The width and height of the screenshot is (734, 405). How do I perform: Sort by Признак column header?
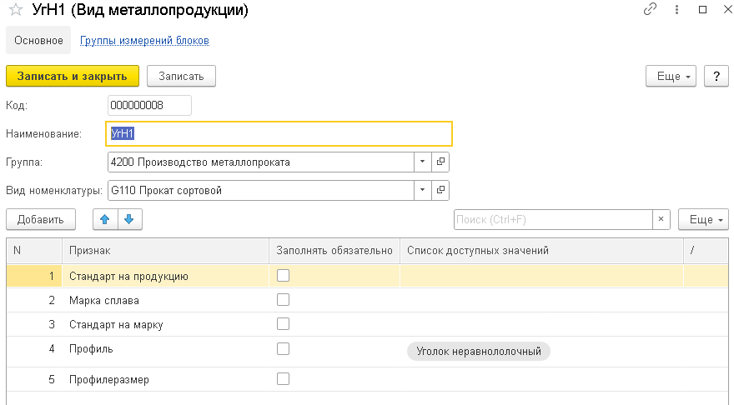166,251
